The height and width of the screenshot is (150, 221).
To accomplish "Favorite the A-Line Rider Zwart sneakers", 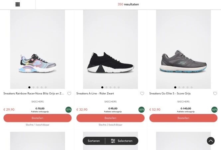I will [142, 93].
